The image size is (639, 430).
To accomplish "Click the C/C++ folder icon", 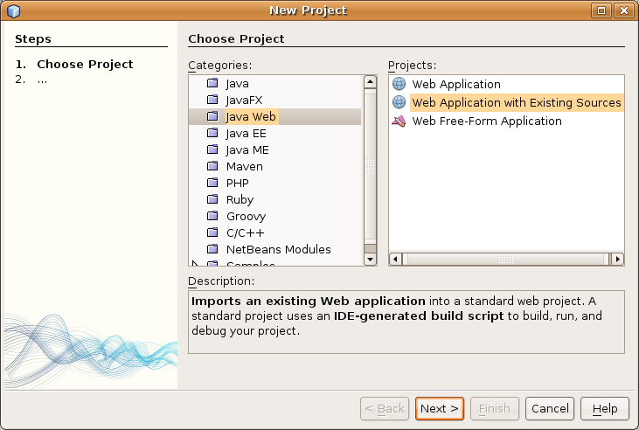I will pyautogui.click(x=212, y=232).
